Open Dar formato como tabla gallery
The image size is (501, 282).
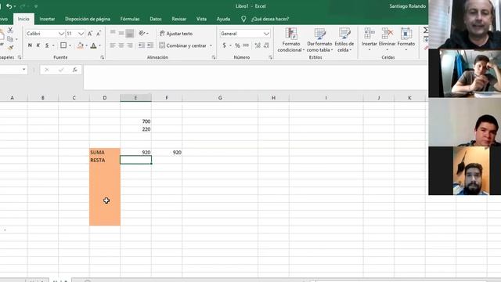(319, 40)
